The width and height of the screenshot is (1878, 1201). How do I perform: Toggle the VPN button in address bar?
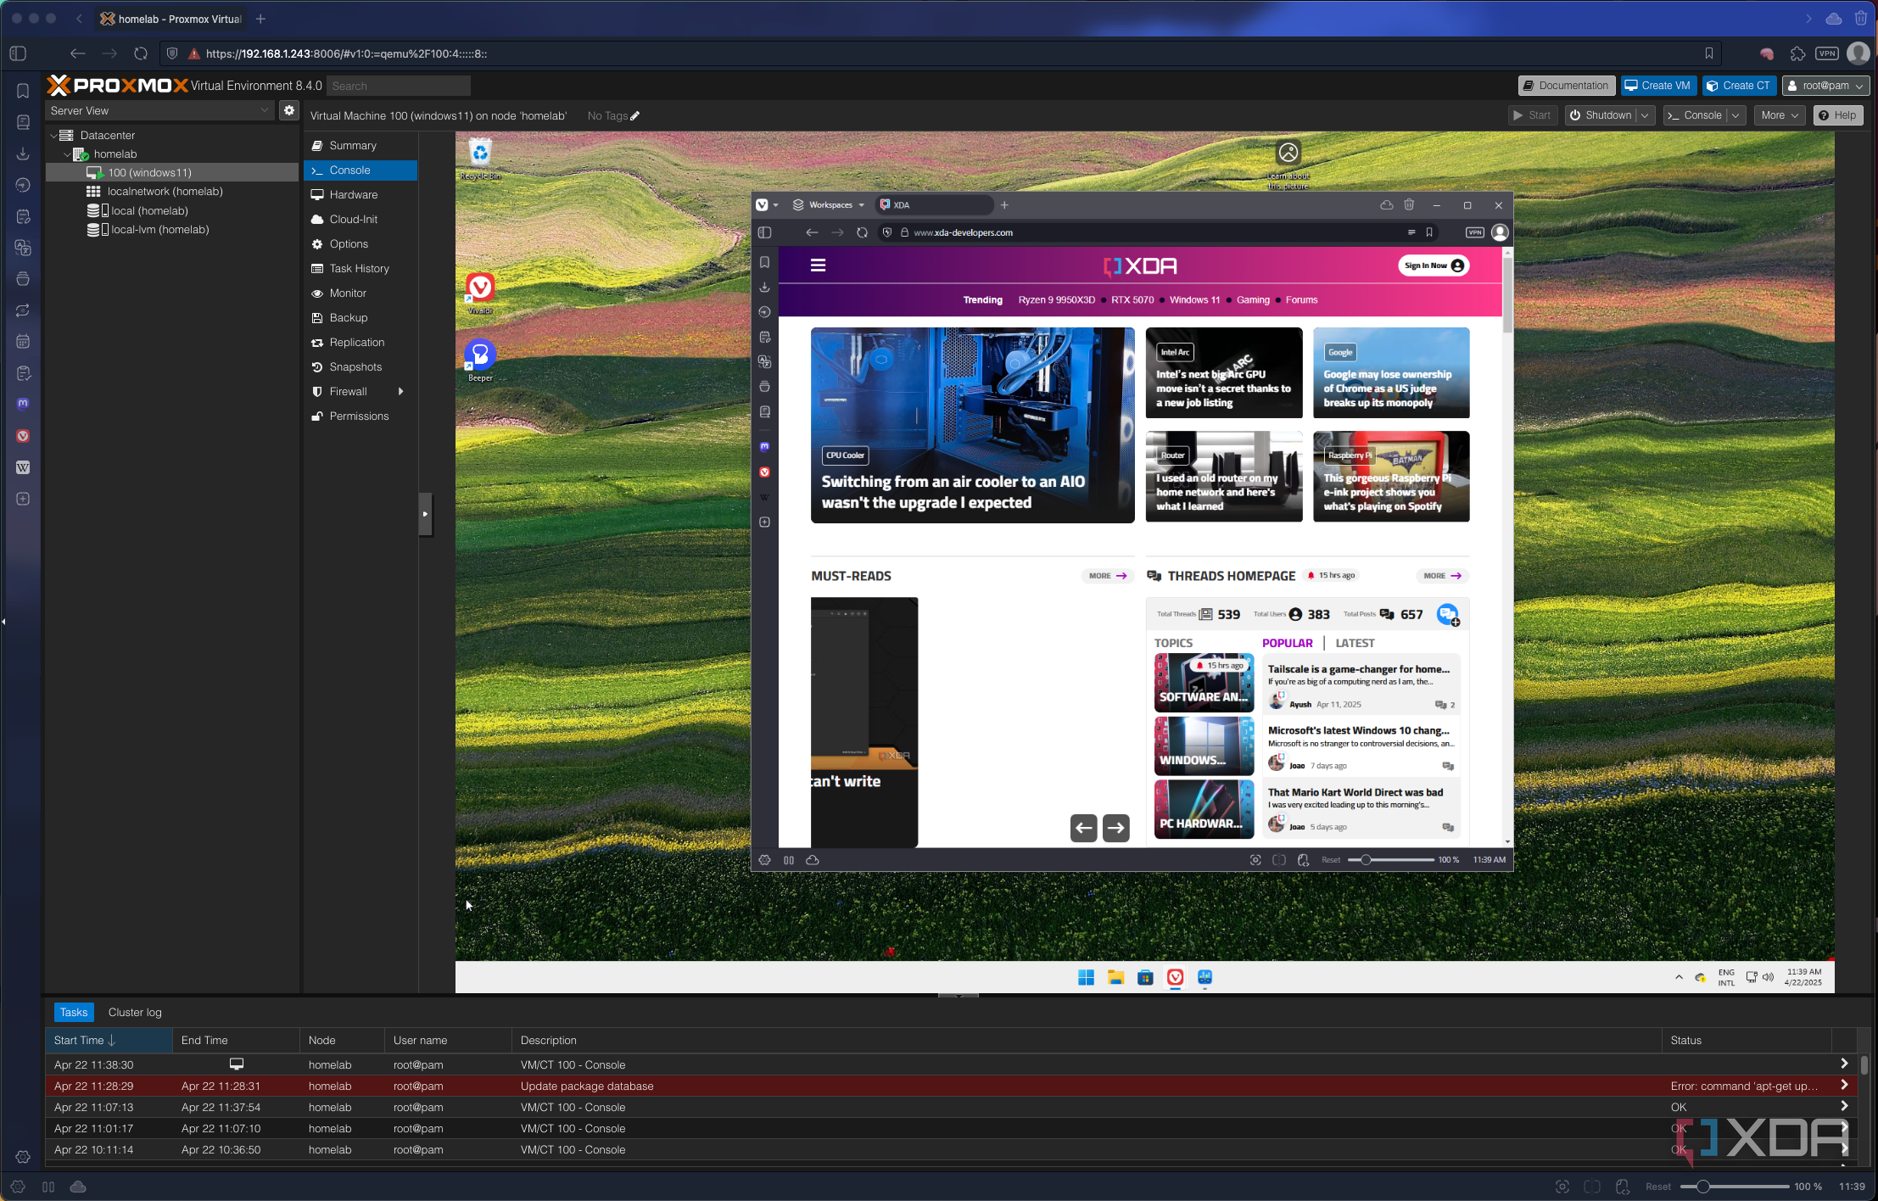(x=1826, y=53)
